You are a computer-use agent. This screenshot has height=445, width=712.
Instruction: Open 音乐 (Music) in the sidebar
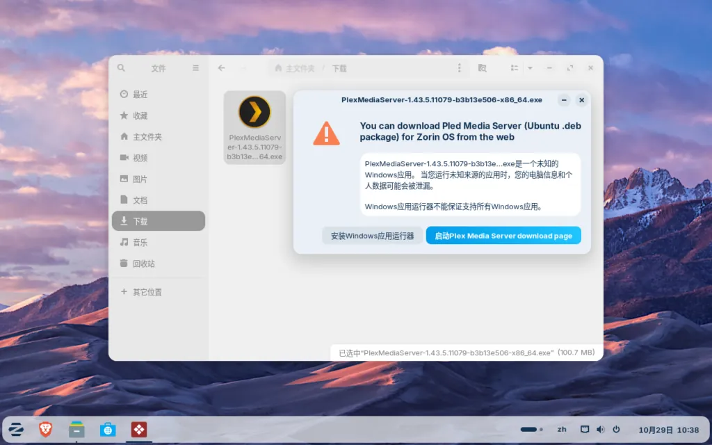click(x=159, y=243)
